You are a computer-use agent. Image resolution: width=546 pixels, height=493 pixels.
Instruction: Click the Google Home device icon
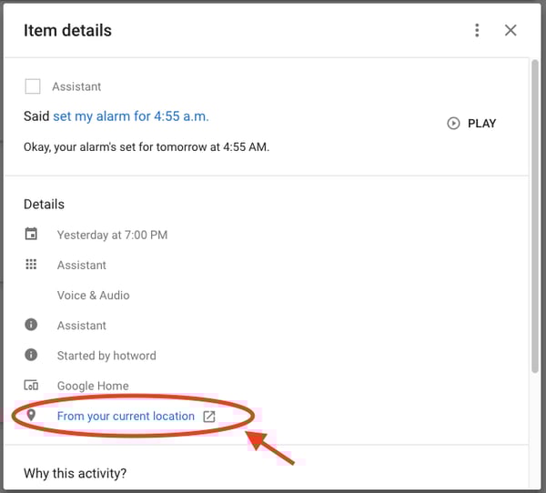(x=32, y=386)
